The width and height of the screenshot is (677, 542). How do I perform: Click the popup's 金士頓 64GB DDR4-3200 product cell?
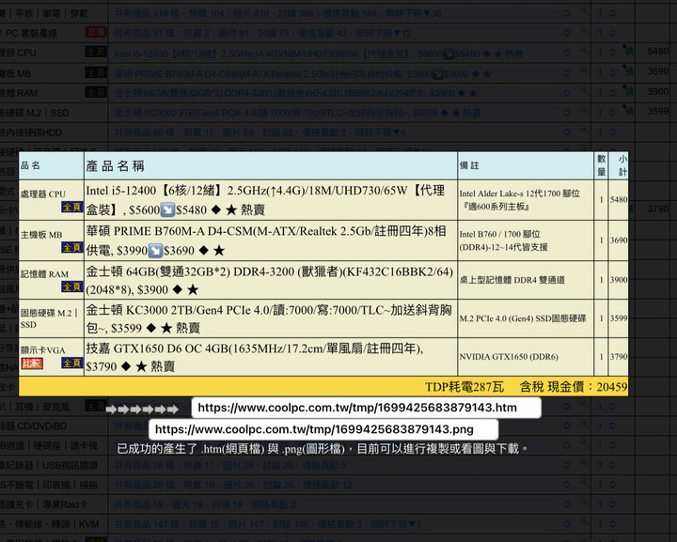[x=271, y=280]
